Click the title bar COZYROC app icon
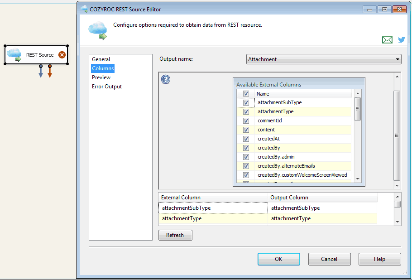Viewport: 412px width, 280px height. (84, 9)
